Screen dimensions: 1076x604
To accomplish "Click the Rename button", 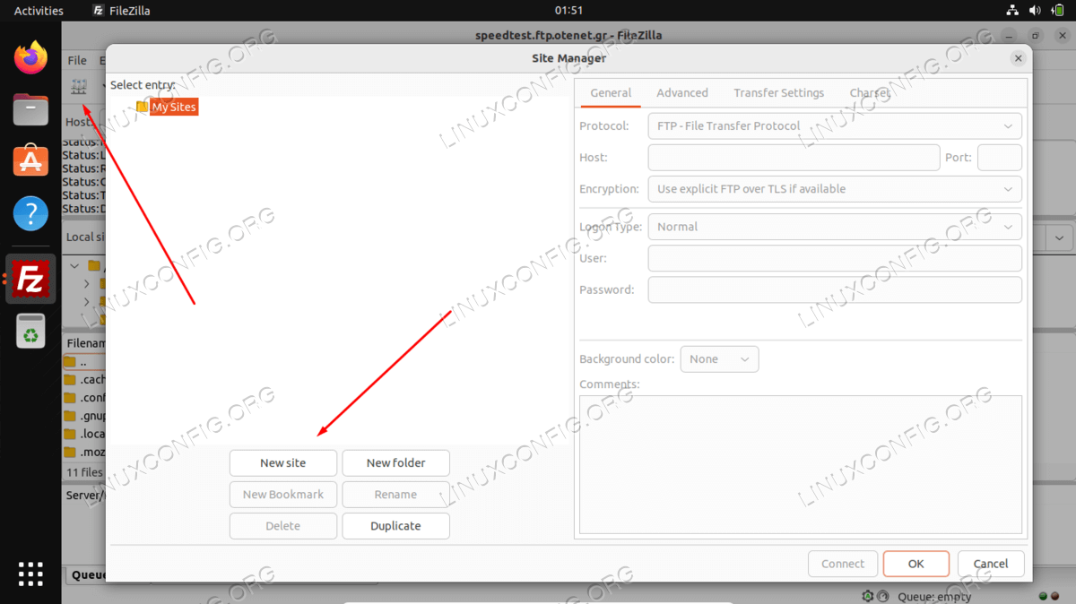I will pyautogui.click(x=396, y=495).
